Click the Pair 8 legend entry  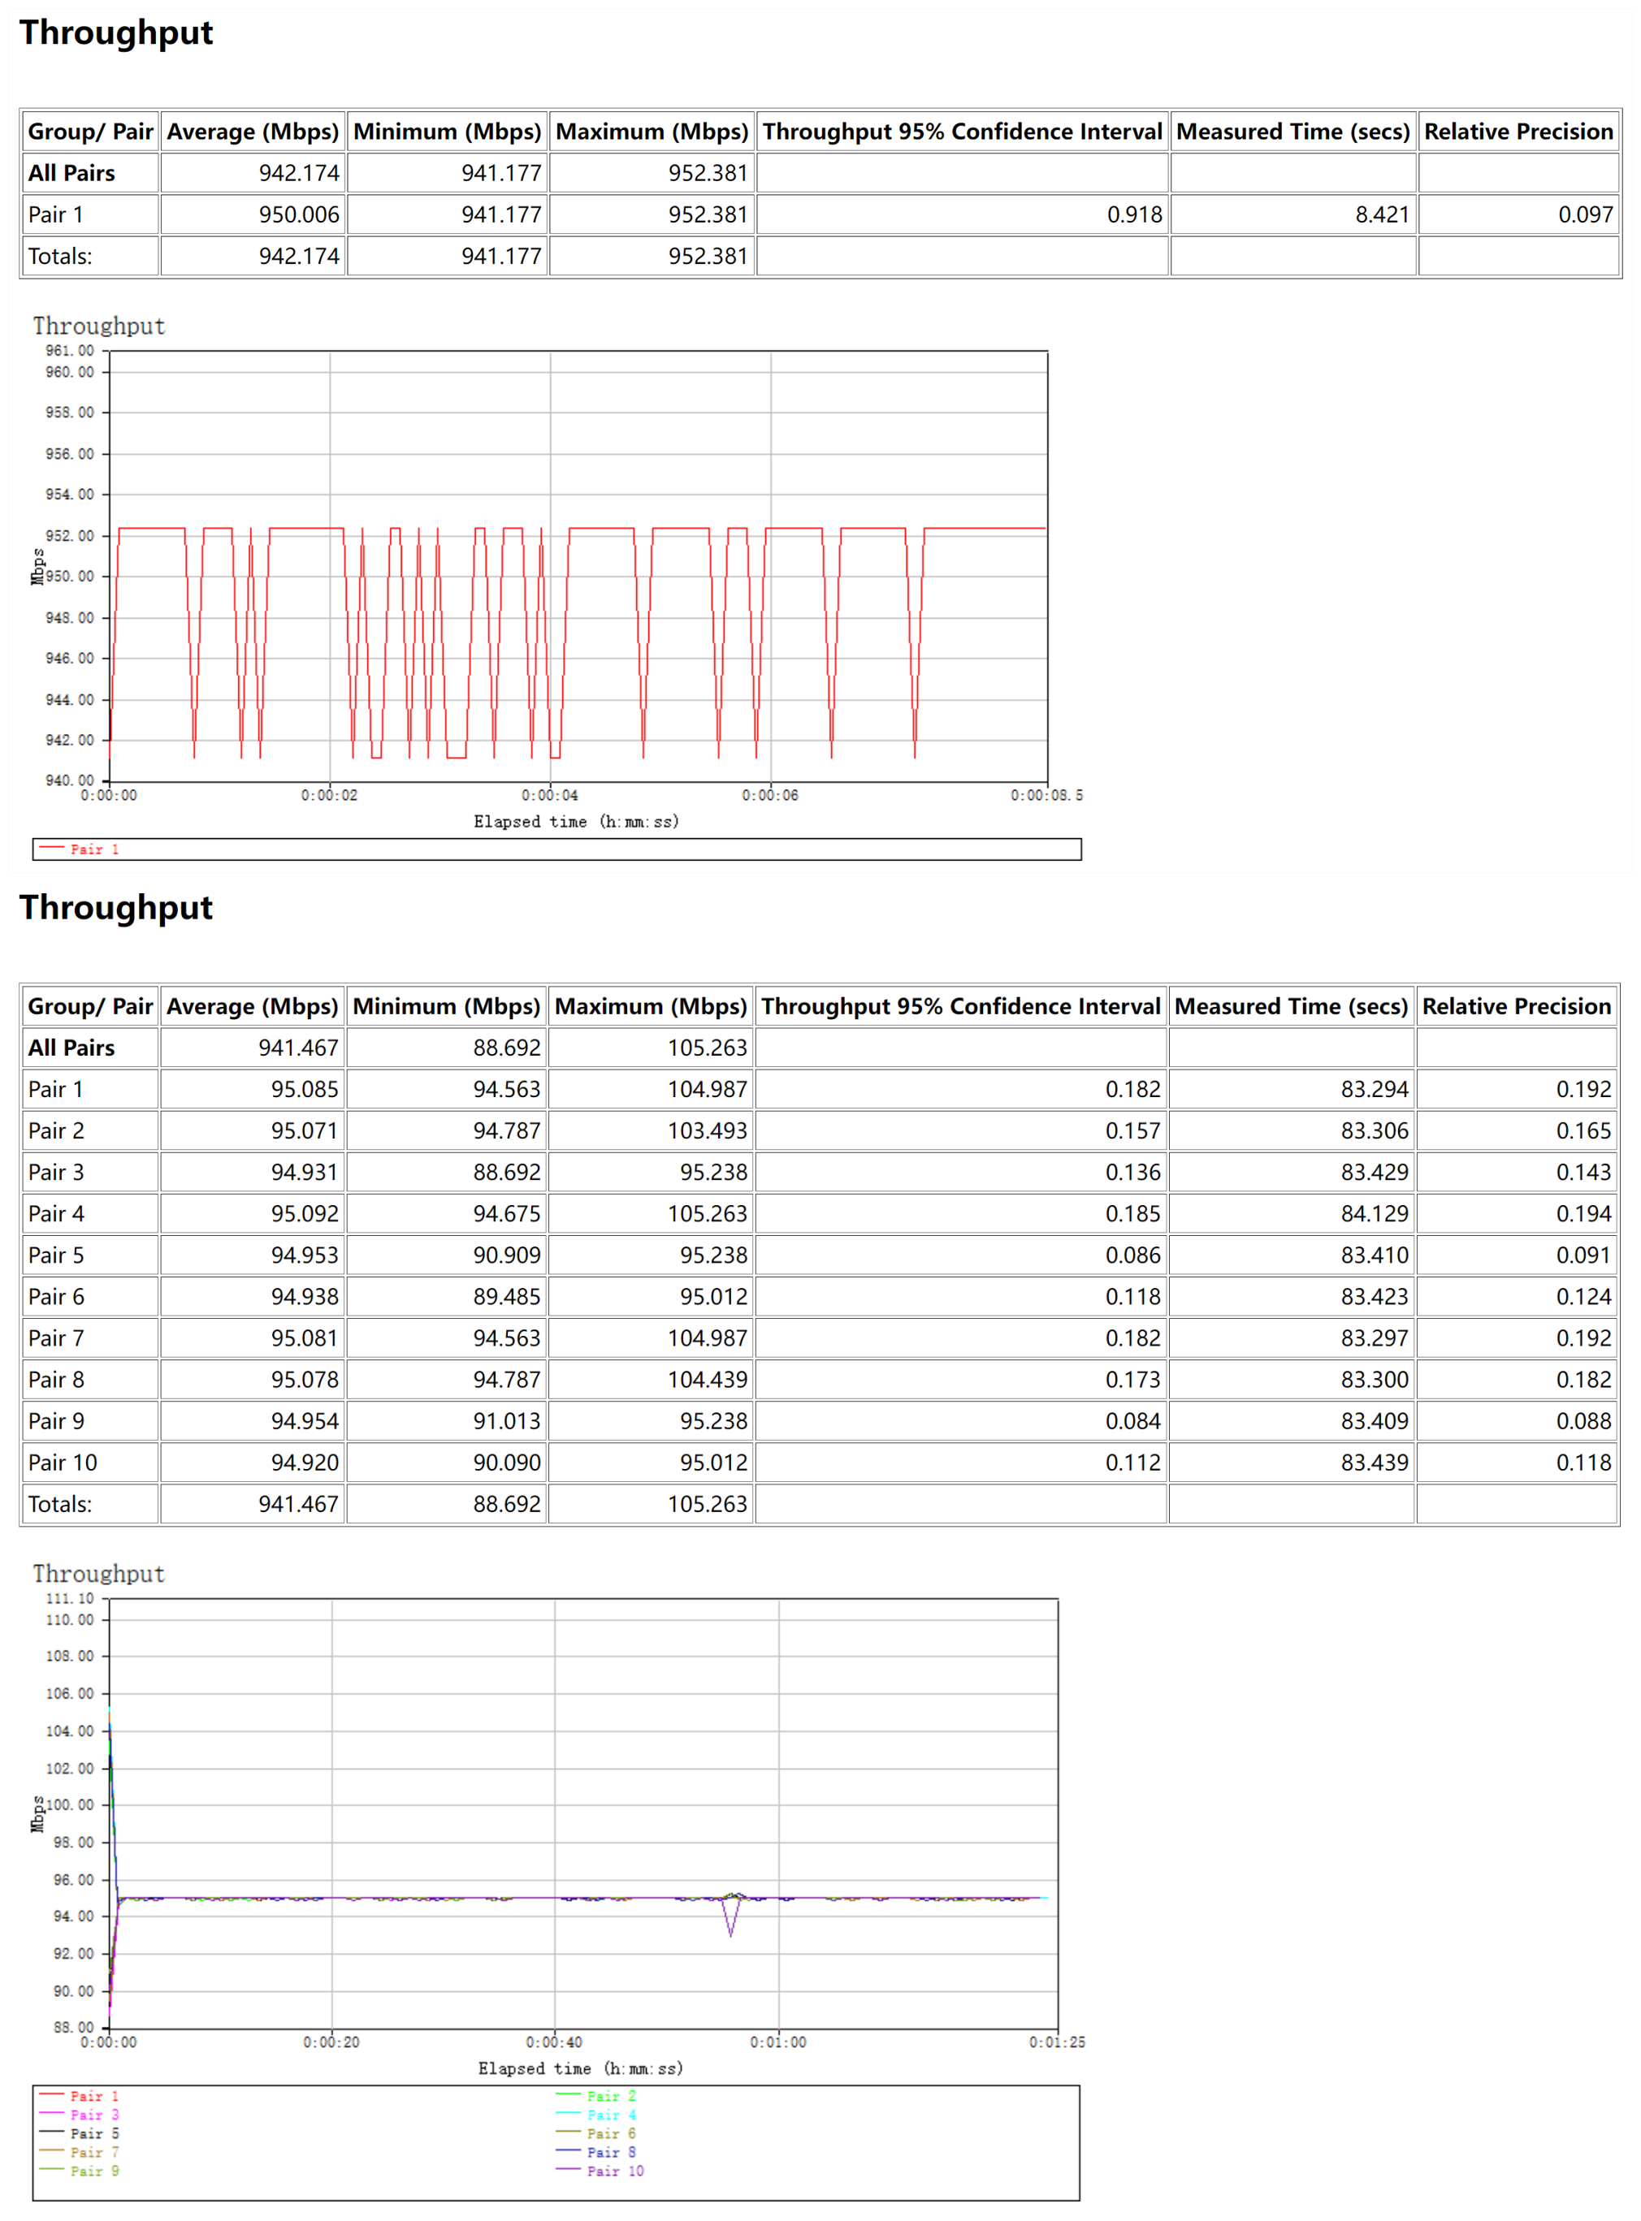click(x=610, y=2151)
